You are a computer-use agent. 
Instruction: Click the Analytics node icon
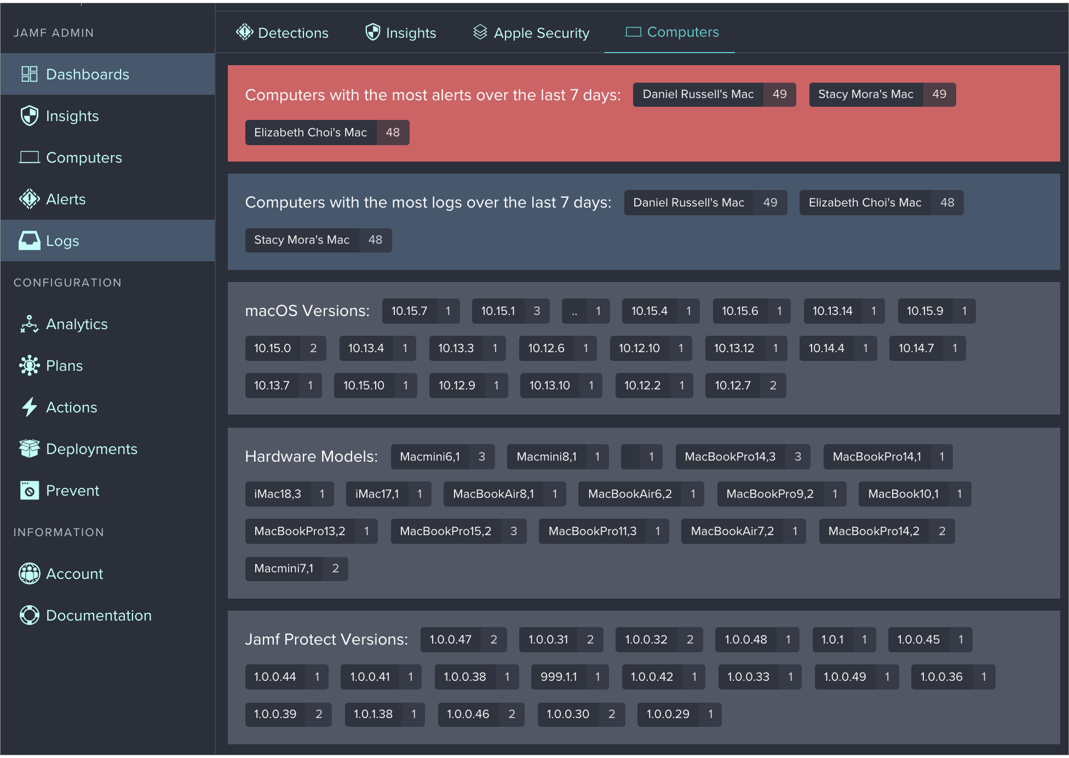29,324
